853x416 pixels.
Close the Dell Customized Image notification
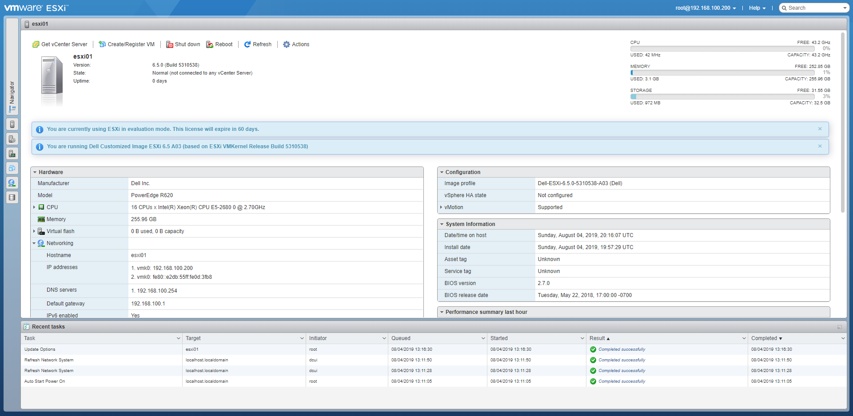pos(820,146)
